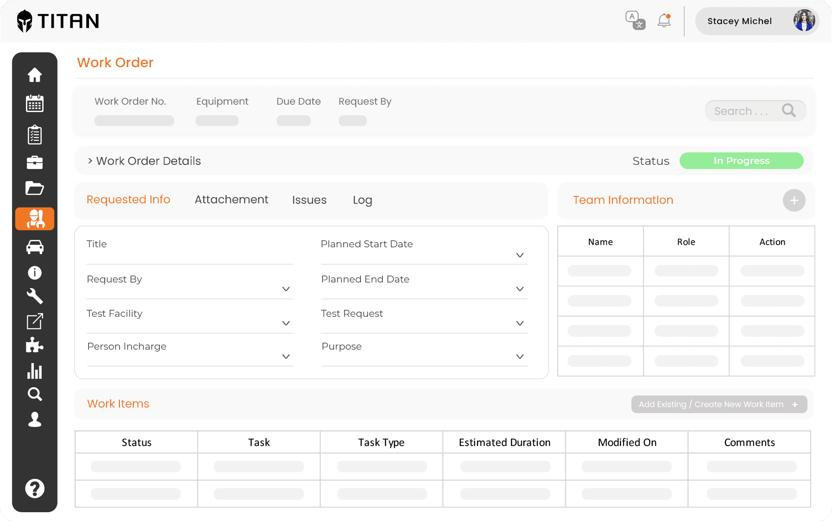Viewport: 832px width, 521px height.
Task: Select the worker technician sidebar icon
Action: tap(35, 219)
